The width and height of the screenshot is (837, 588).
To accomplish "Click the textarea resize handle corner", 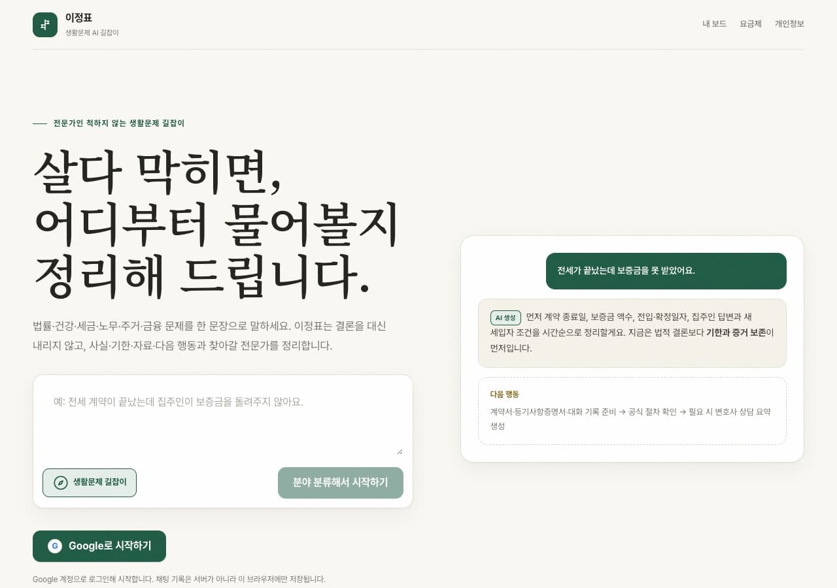I will (x=400, y=451).
